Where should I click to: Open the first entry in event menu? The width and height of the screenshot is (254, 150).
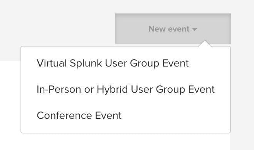113,63
